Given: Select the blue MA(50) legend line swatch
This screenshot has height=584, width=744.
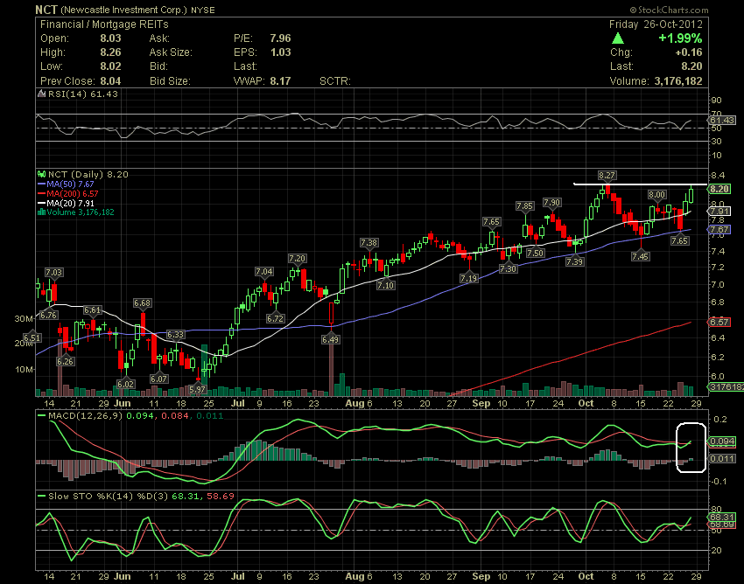Looking at the screenshot, I should coord(41,184).
